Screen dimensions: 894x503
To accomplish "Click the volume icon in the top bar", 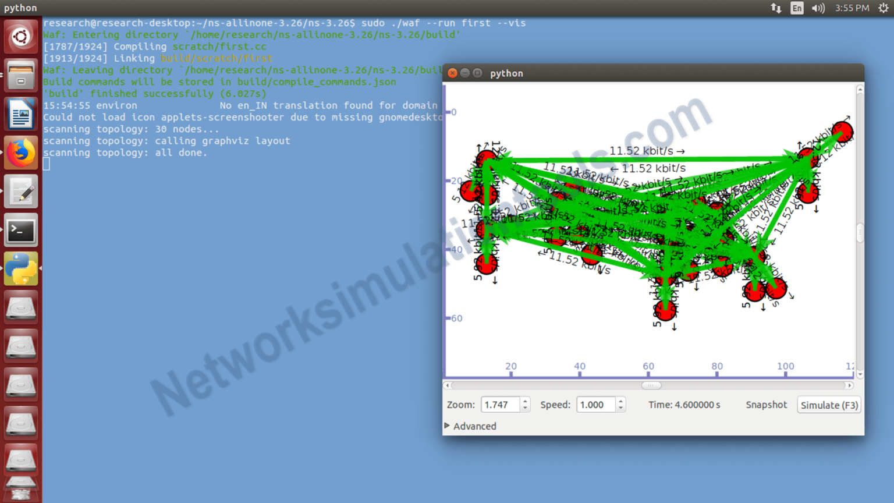I will pyautogui.click(x=817, y=8).
